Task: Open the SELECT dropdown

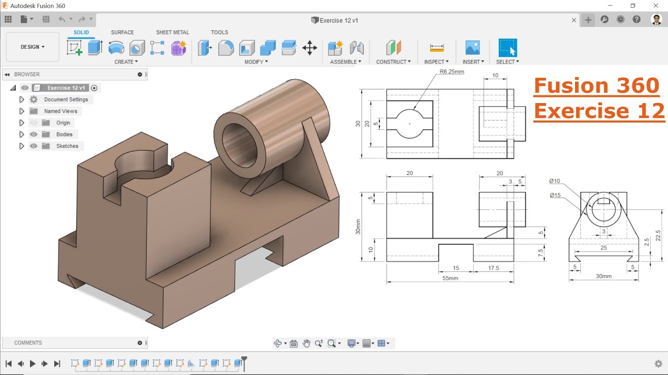Action: [x=507, y=61]
